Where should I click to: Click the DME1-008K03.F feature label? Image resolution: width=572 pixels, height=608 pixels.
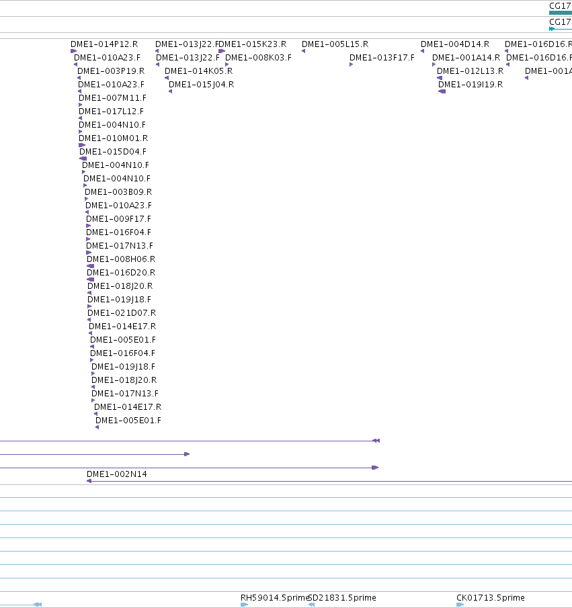click(x=258, y=58)
